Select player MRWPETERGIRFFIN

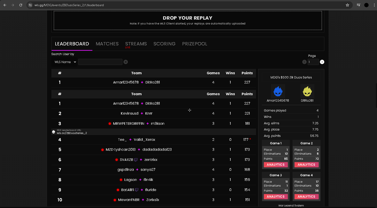(128, 124)
